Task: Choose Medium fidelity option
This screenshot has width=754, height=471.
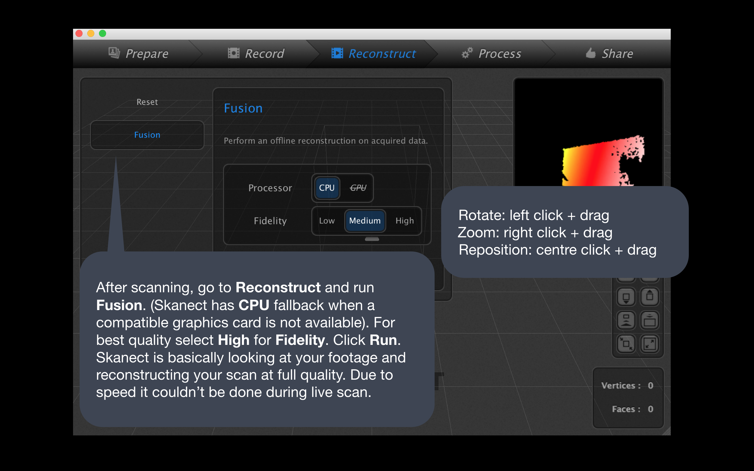Action: [x=365, y=221]
